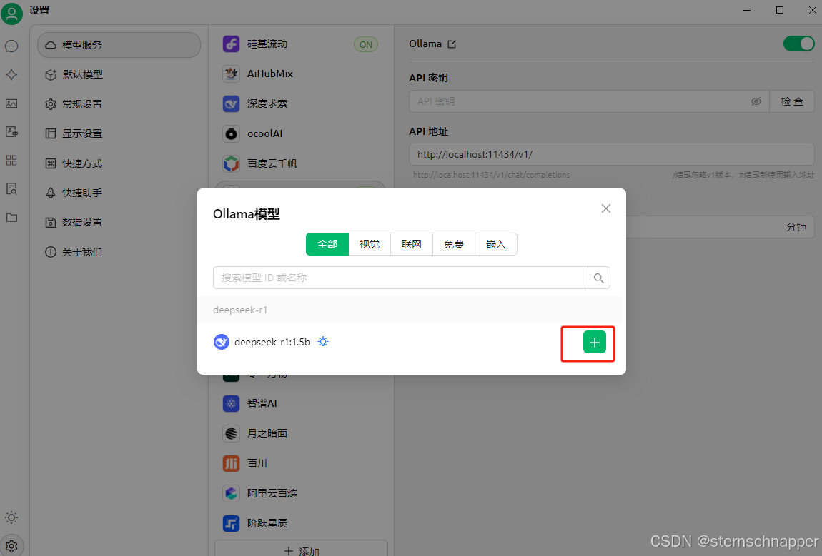Open the files folder sidebar icon
The width and height of the screenshot is (822, 556).
pos(11,217)
